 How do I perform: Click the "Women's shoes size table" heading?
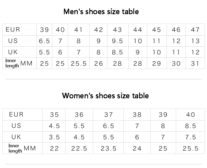[105, 96]
